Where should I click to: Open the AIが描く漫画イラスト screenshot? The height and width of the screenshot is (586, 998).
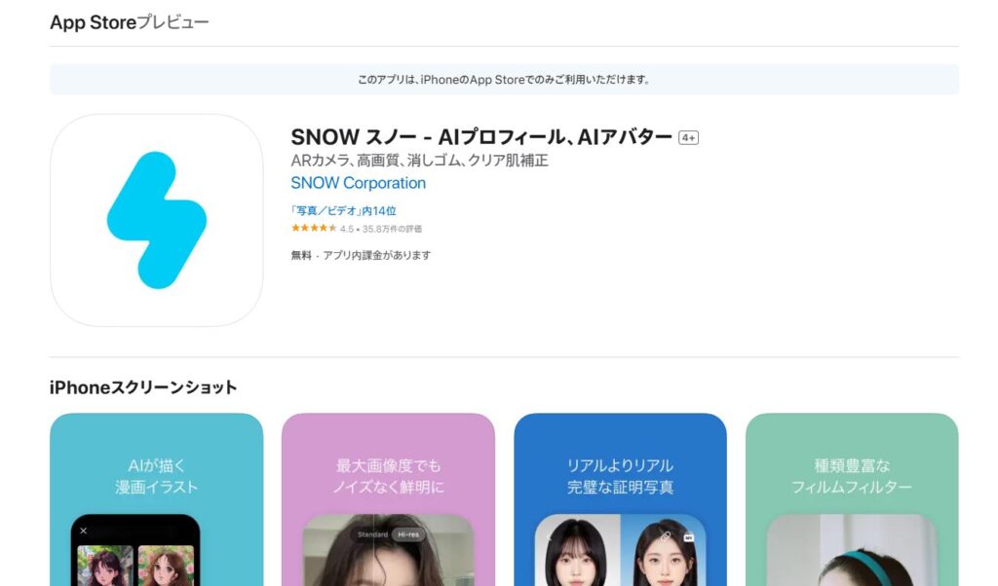point(157,499)
